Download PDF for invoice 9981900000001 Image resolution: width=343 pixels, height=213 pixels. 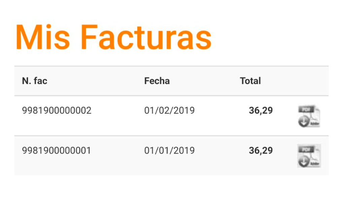coord(309,156)
